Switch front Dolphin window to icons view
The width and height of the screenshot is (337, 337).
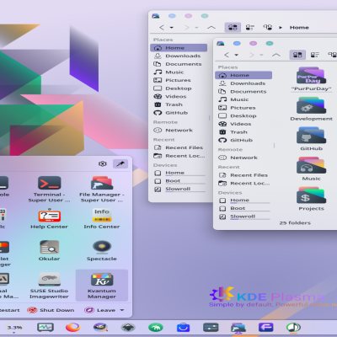pyautogui.click(x=297, y=55)
